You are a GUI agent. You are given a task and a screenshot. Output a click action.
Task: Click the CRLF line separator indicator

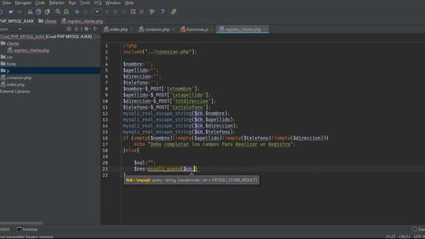tap(404, 236)
